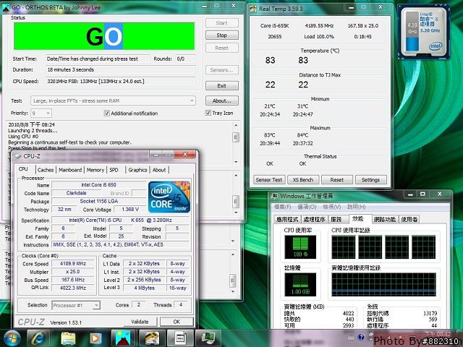Click the Stop button in ORTHOS

[x=222, y=35]
